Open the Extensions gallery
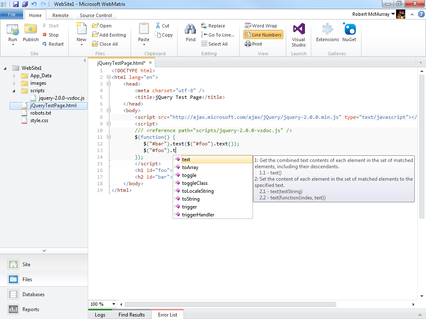The height and width of the screenshot is (319, 426). [327, 32]
